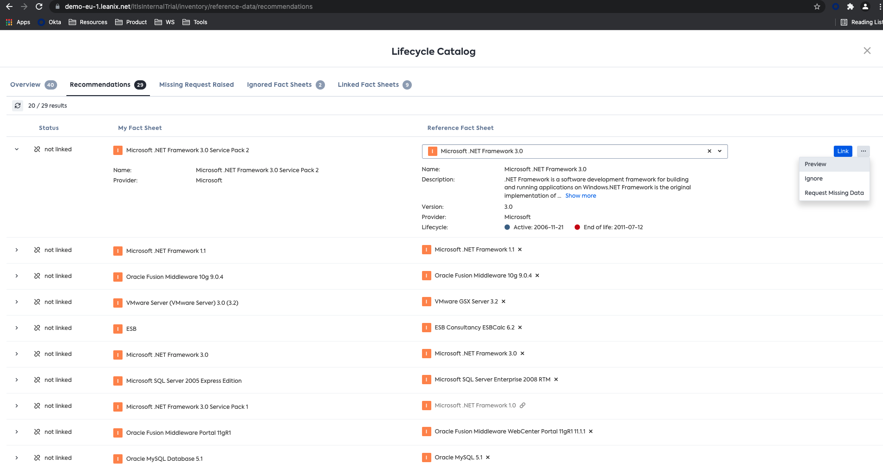Click the refresh results icon
This screenshot has width=883, height=464.
pyautogui.click(x=18, y=106)
